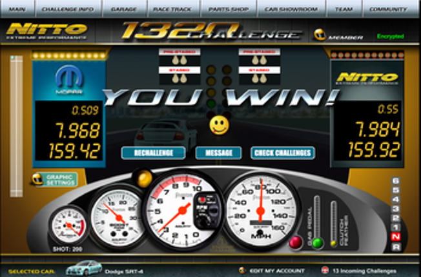Click the green gas pedal light

pyautogui.click(x=318, y=243)
